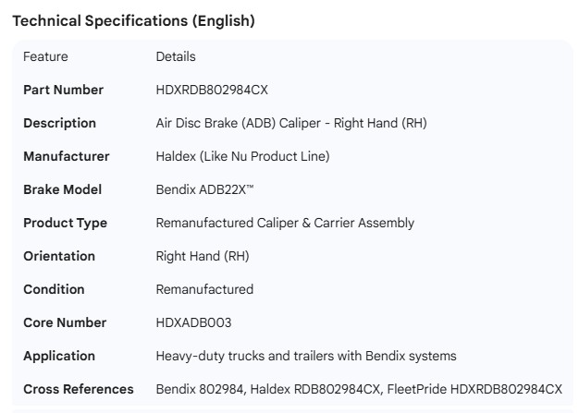Select the Orientation row label
Image resolution: width=579 pixels, height=413 pixels.
click(x=59, y=256)
